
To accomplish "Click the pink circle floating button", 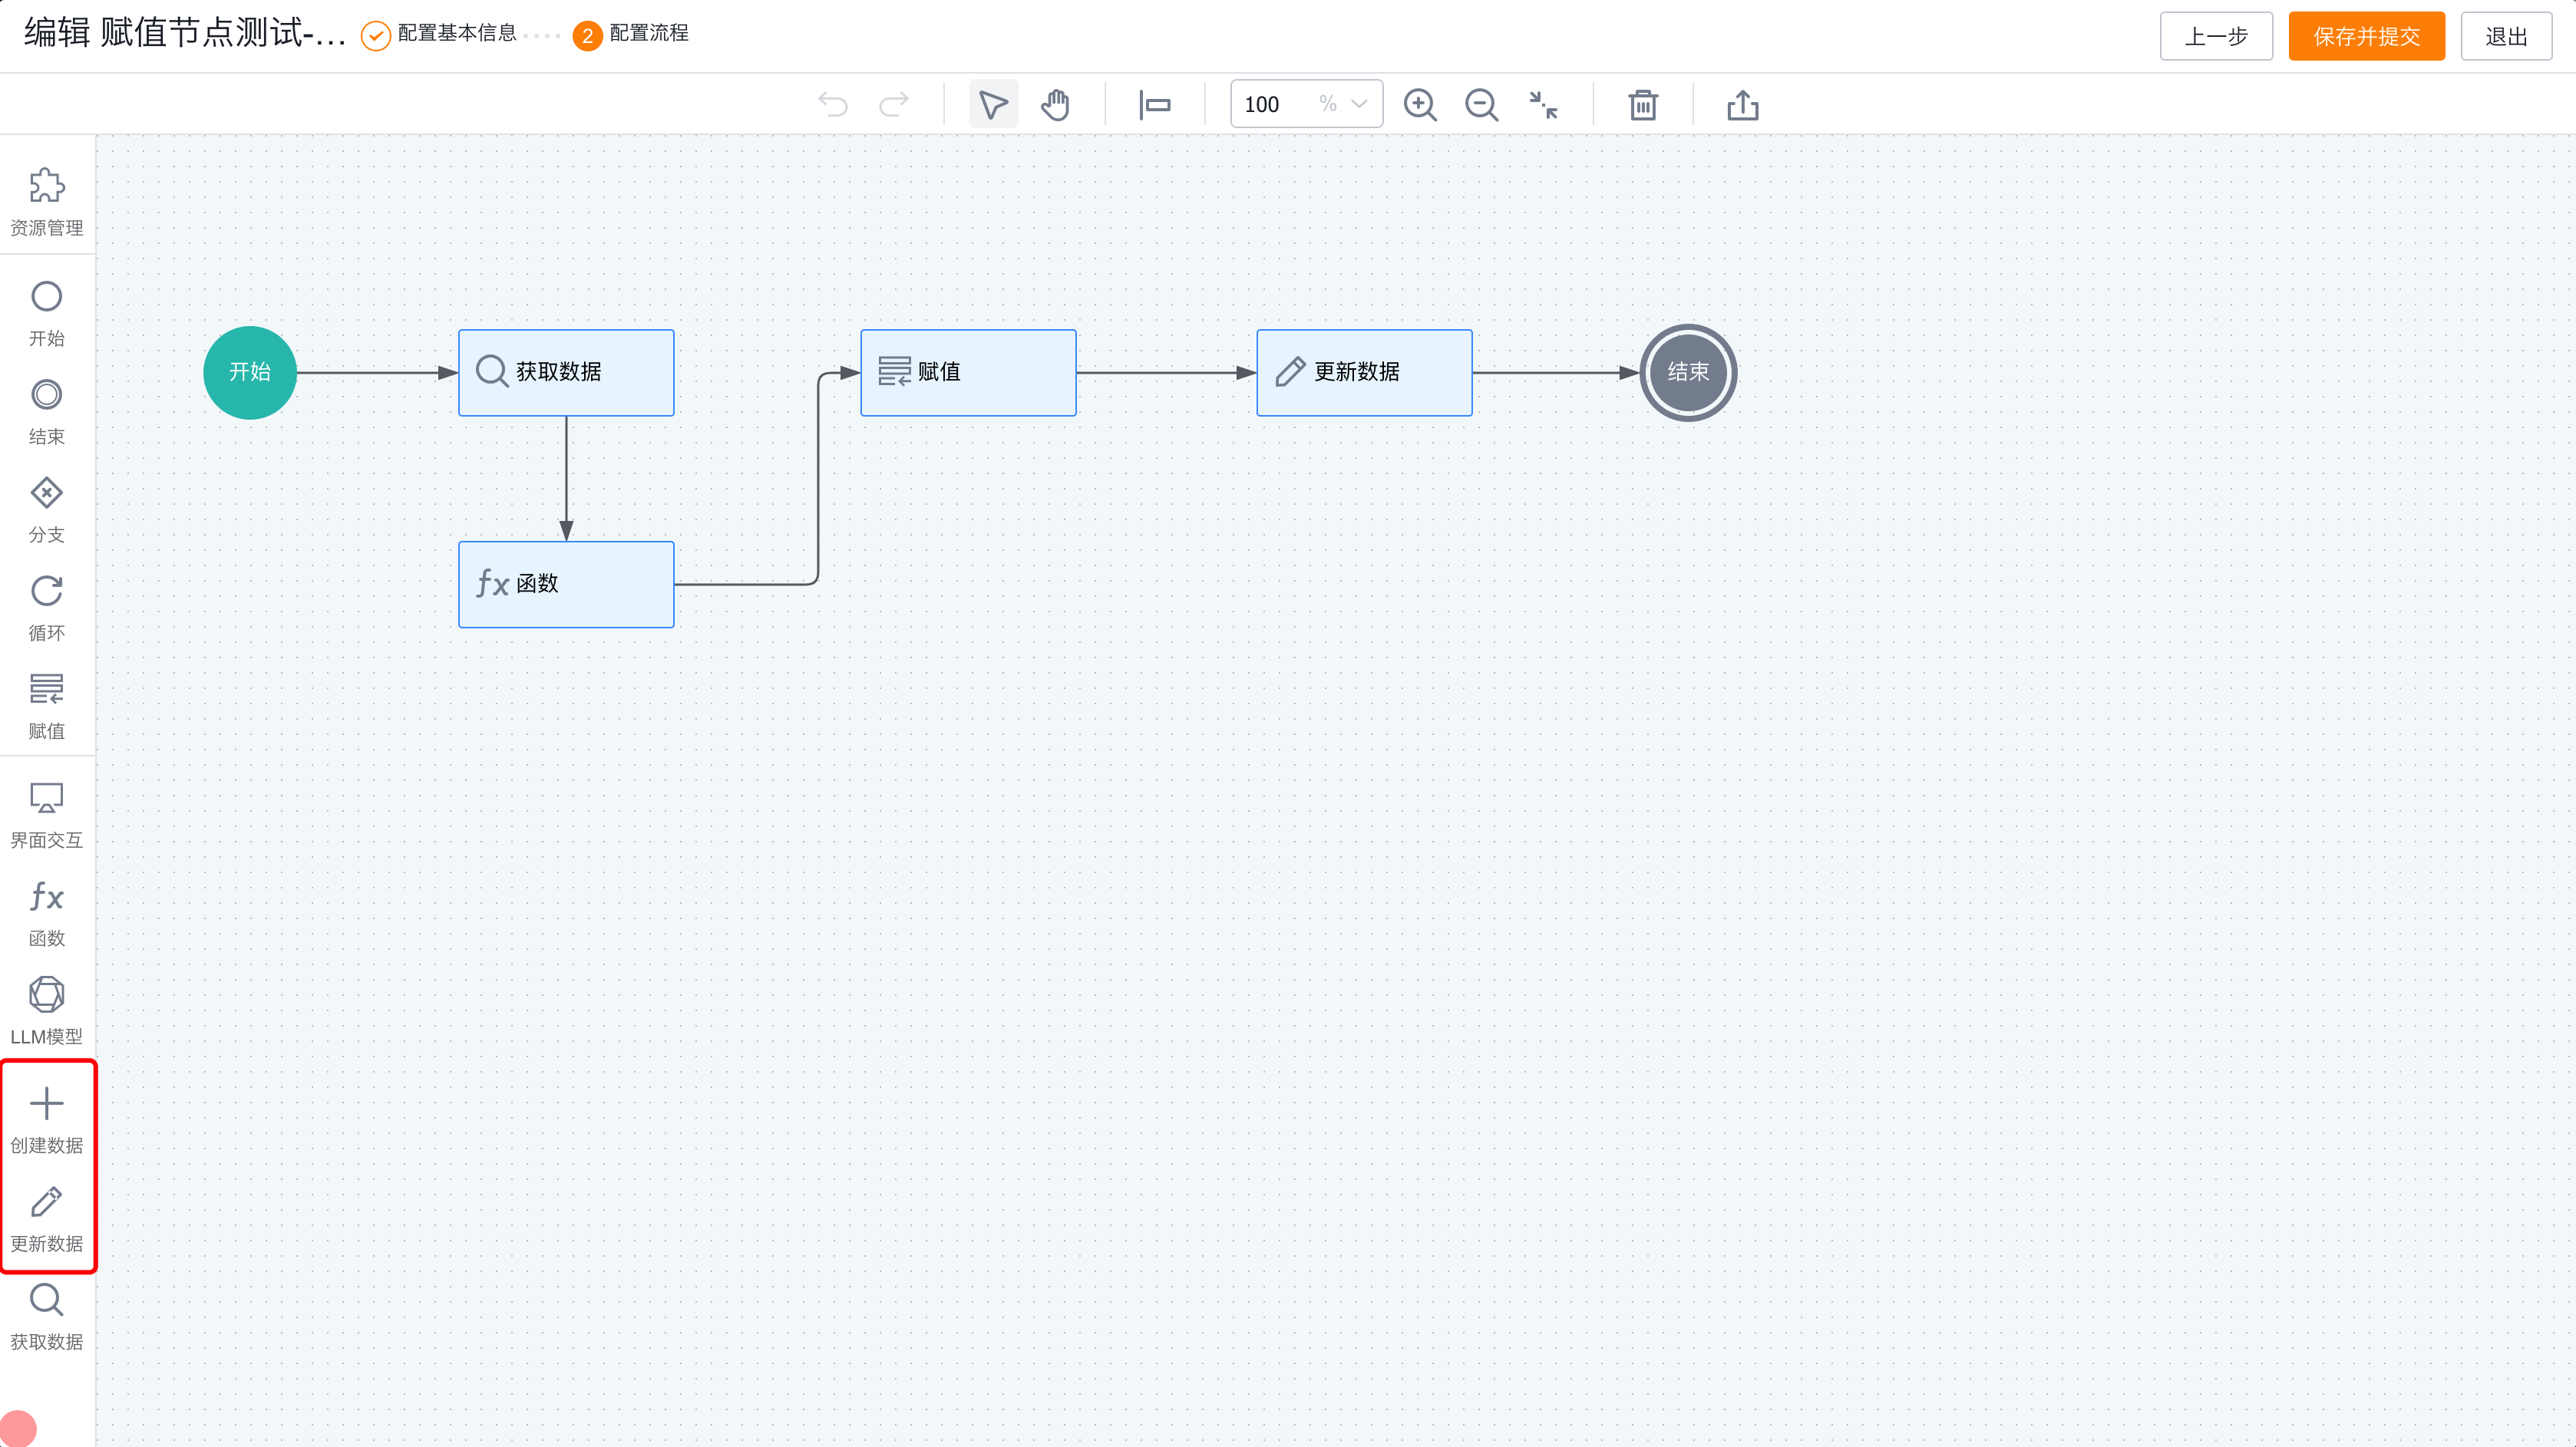I will tap(18, 1428).
